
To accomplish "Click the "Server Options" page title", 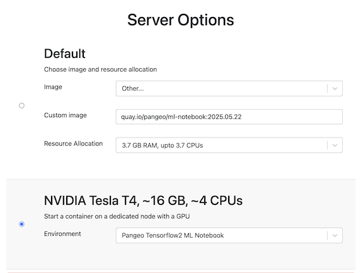I will pyautogui.click(x=181, y=20).
